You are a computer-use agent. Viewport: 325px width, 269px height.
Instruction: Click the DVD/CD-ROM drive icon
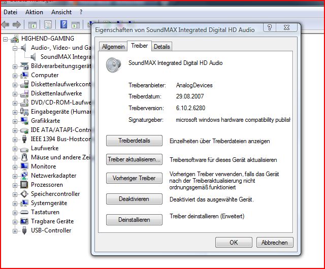pyautogui.click(x=24, y=103)
